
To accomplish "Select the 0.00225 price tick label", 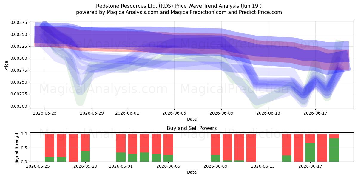I will tap(18, 94).
